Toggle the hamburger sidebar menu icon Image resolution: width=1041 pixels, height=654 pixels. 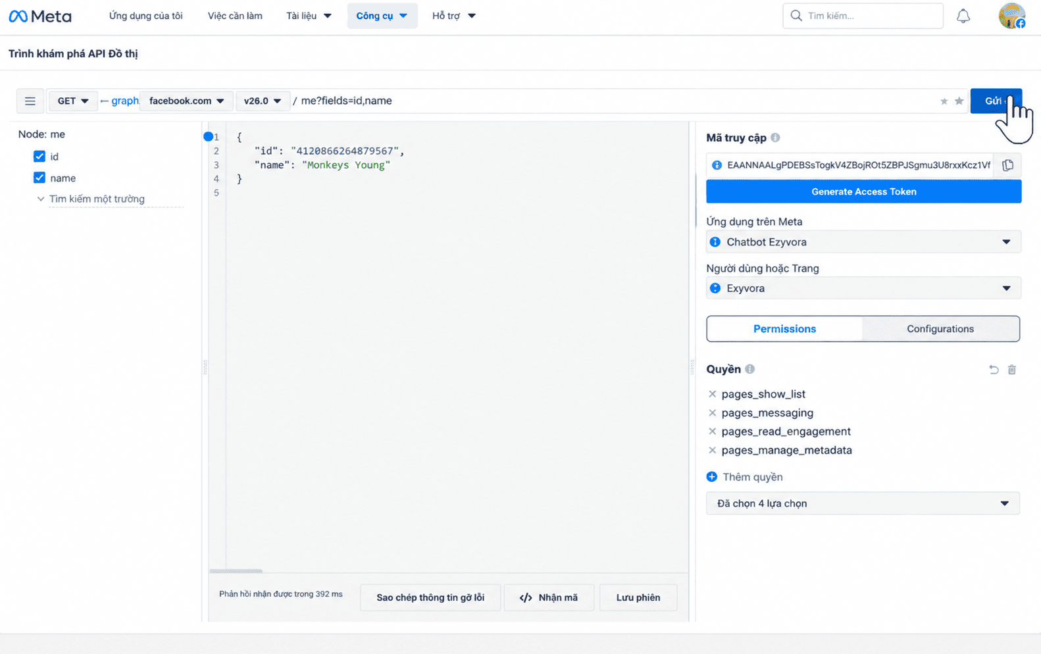(30, 101)
